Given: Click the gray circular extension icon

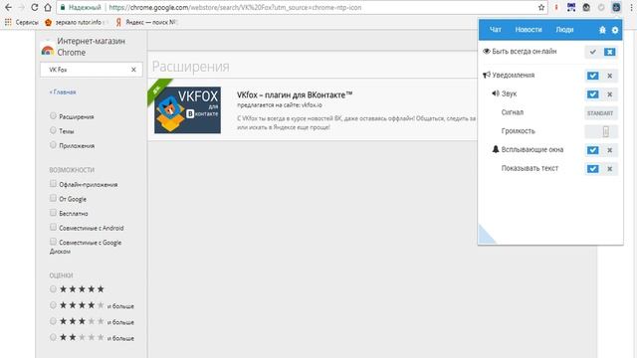Looking at the screenshot, I should 601,7.
